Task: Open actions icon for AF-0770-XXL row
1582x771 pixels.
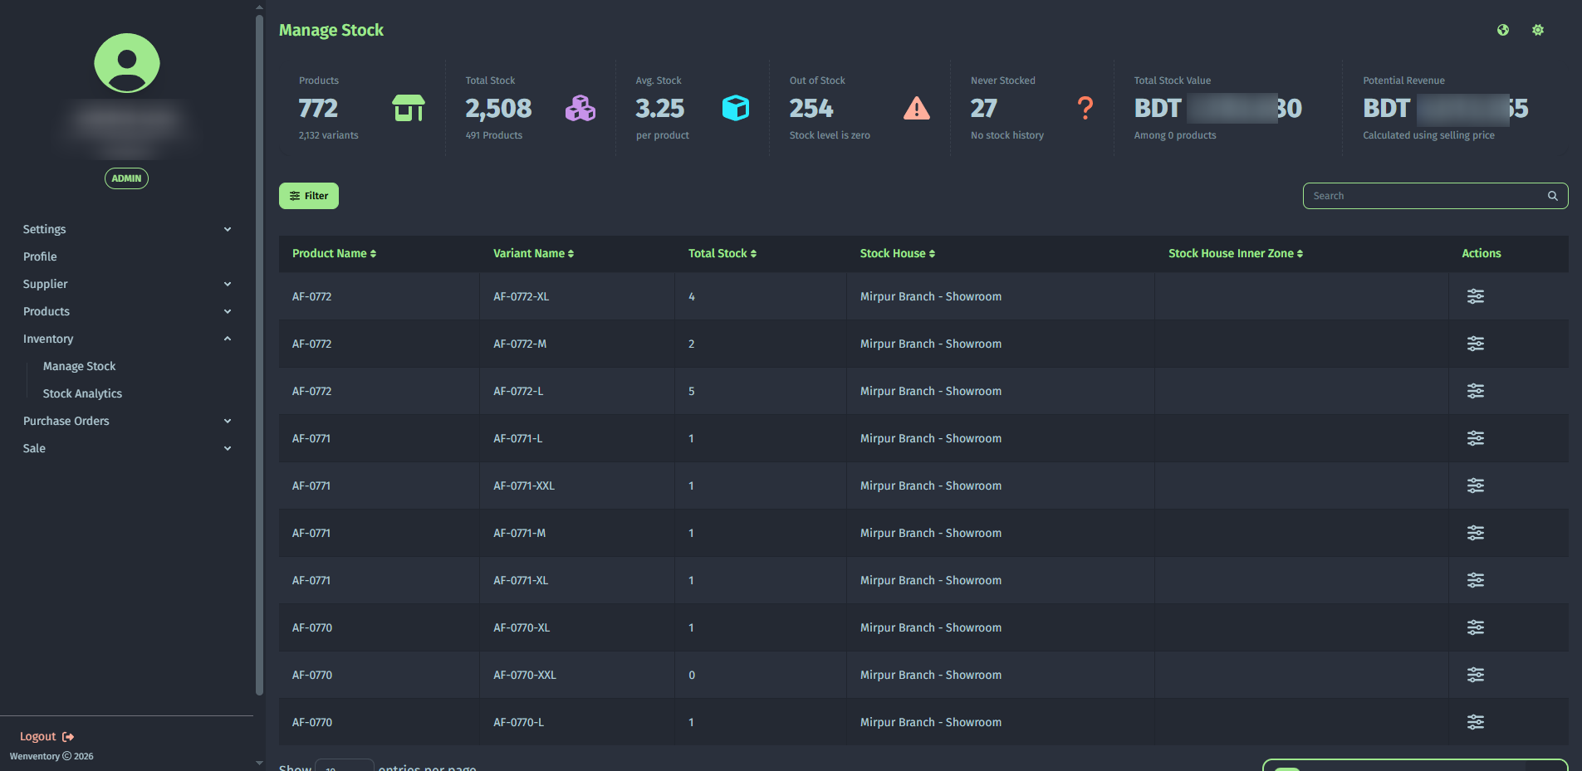Action: pos(1475,675)
